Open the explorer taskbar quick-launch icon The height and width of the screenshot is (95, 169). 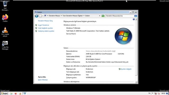(x=11, y=93)
